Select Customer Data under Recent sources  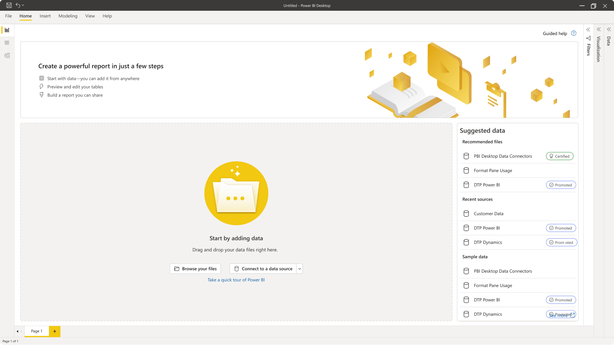click(489, 214)
